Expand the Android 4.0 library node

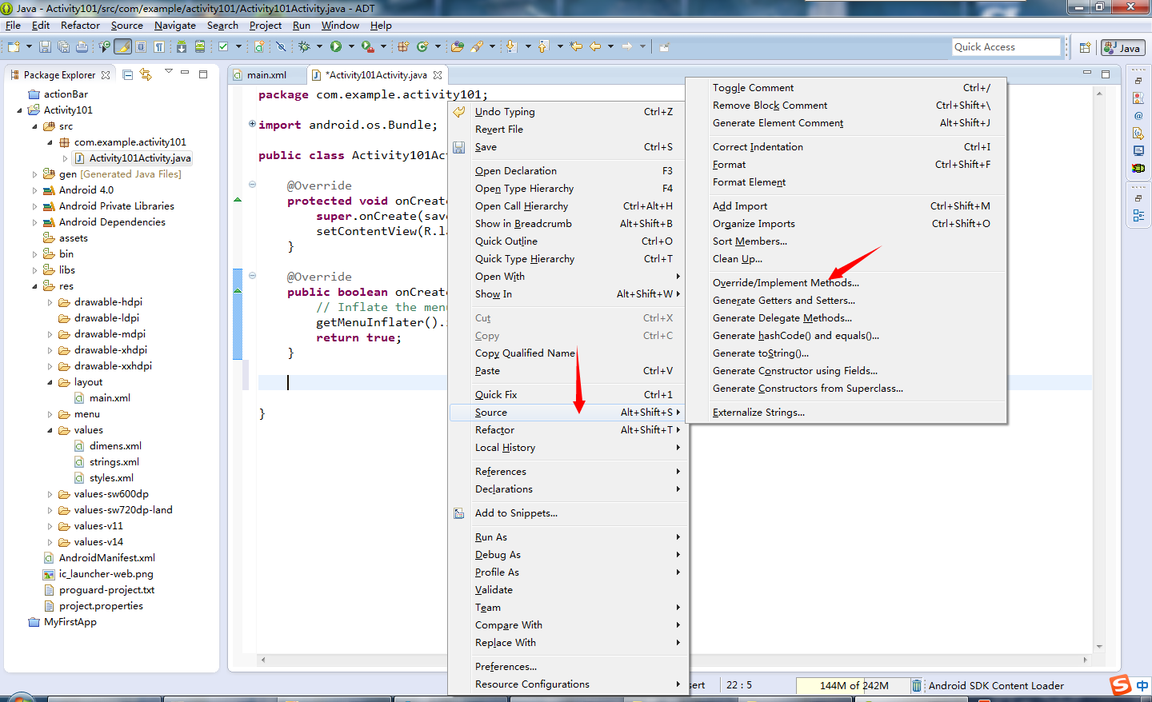tap(34, 190)
